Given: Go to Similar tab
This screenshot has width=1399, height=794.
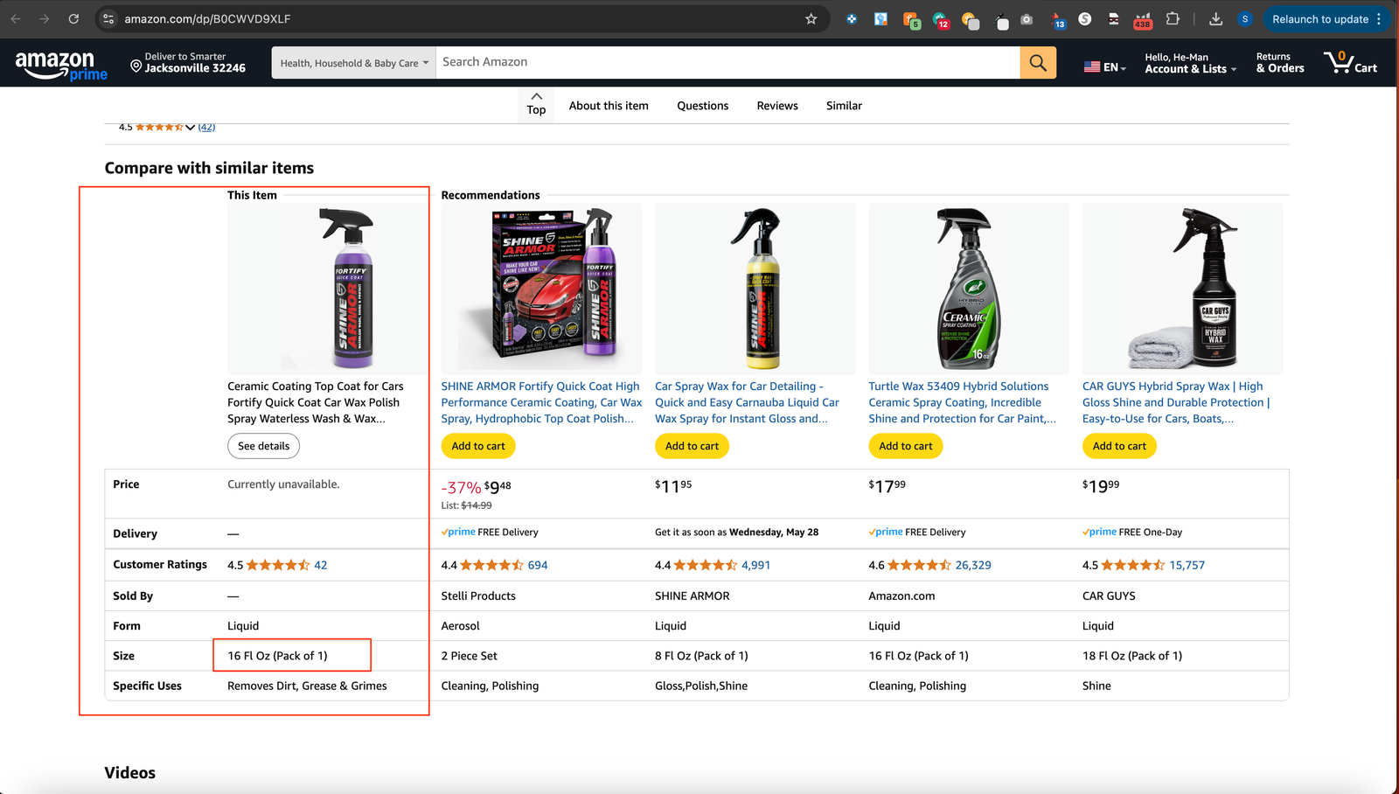Looking at the screenshot, I should [844, 106].
